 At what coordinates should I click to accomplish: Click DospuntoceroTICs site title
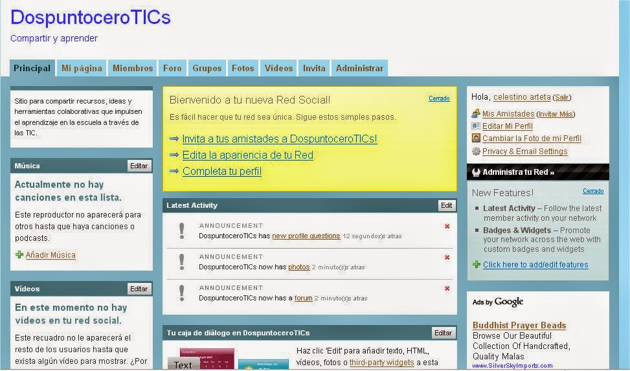(x=91, y=17)
